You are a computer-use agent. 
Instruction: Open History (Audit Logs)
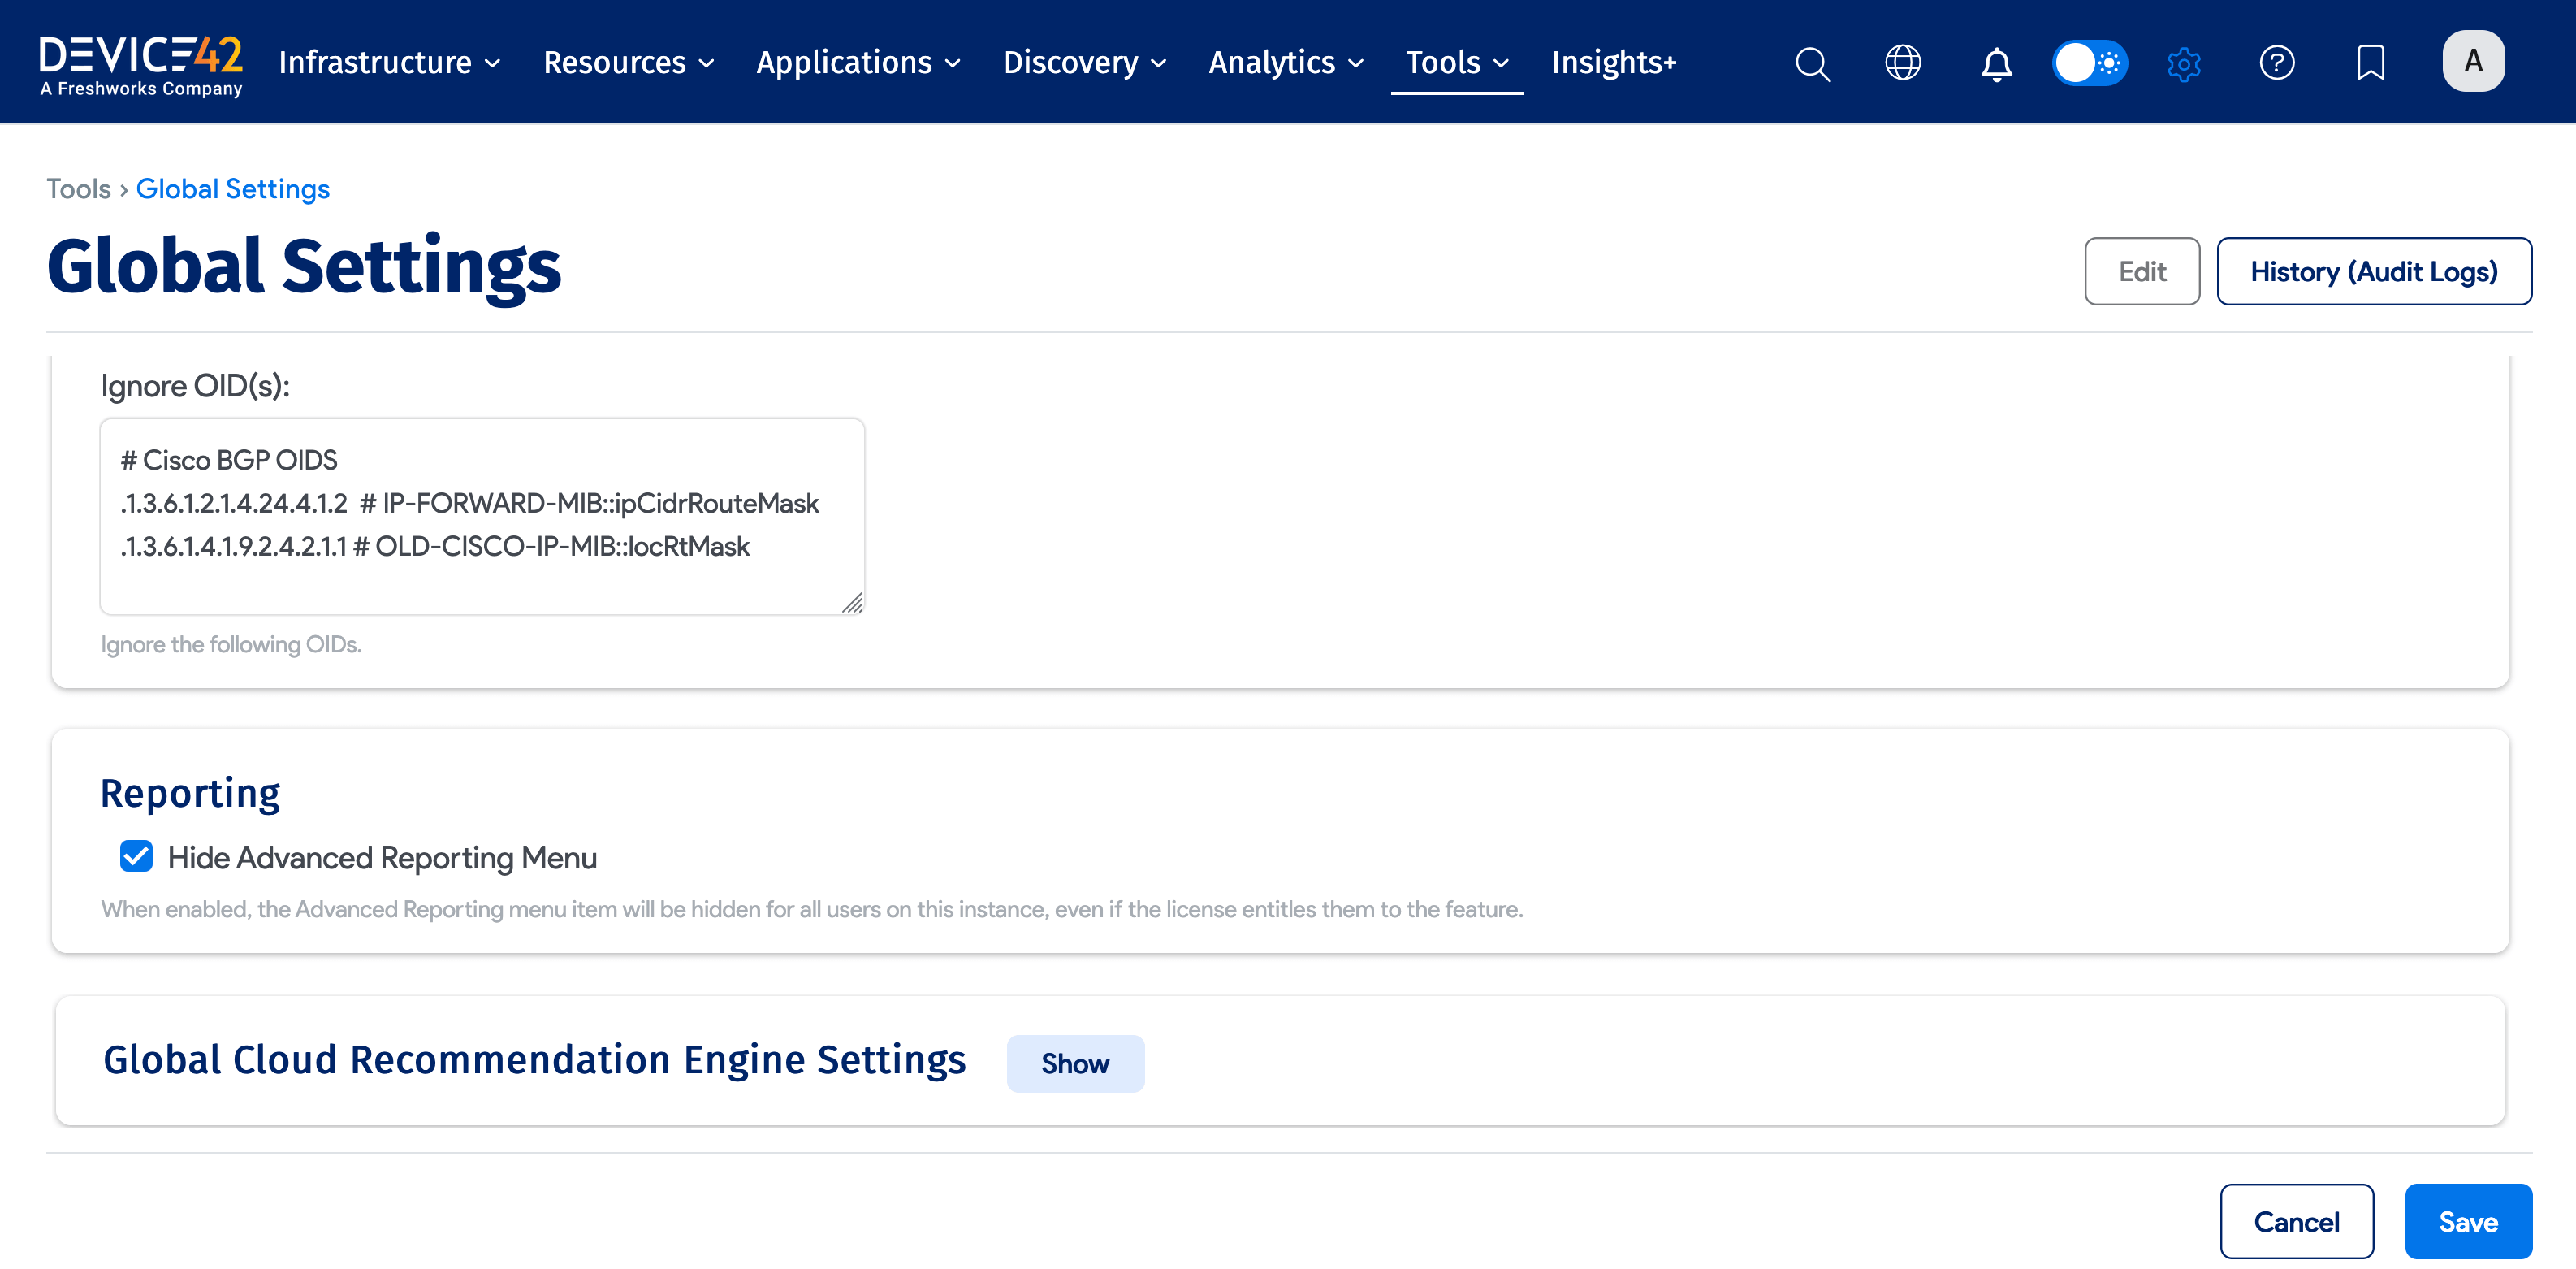pos(2374,271)
